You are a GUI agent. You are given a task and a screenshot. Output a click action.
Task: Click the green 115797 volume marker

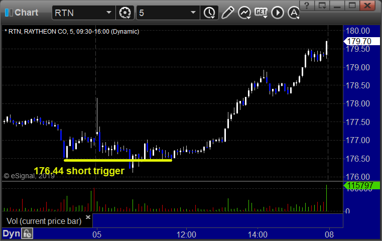361,185
